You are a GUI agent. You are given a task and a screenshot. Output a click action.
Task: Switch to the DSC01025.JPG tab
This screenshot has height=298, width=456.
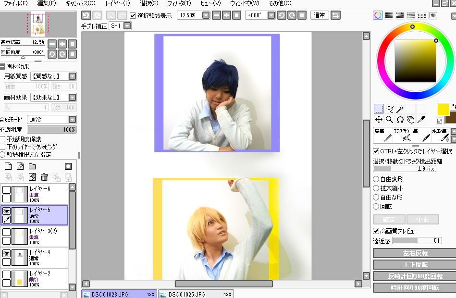[x=196, y=294]
